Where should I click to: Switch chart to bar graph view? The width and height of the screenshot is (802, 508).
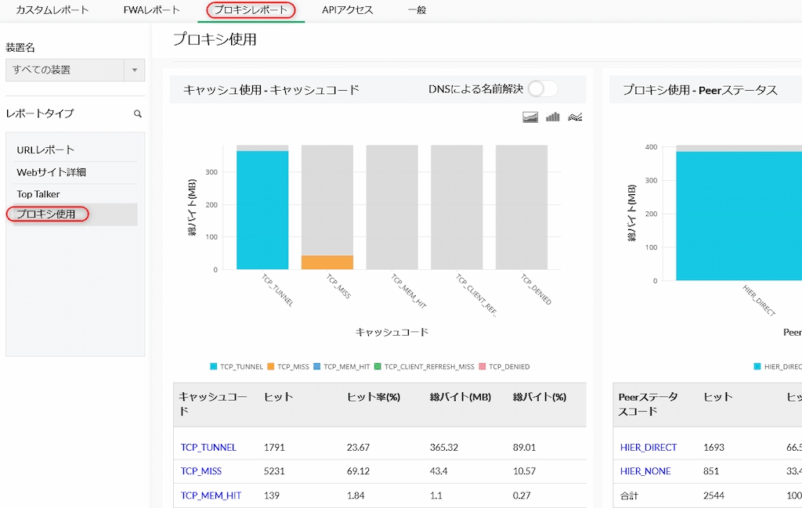tap(553, 117)
